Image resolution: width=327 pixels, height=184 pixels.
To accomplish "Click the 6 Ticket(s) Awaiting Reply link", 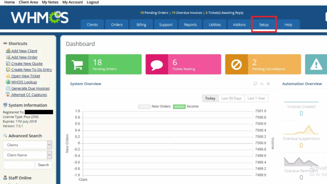I will pyautogui.click(x=224, y=13).
